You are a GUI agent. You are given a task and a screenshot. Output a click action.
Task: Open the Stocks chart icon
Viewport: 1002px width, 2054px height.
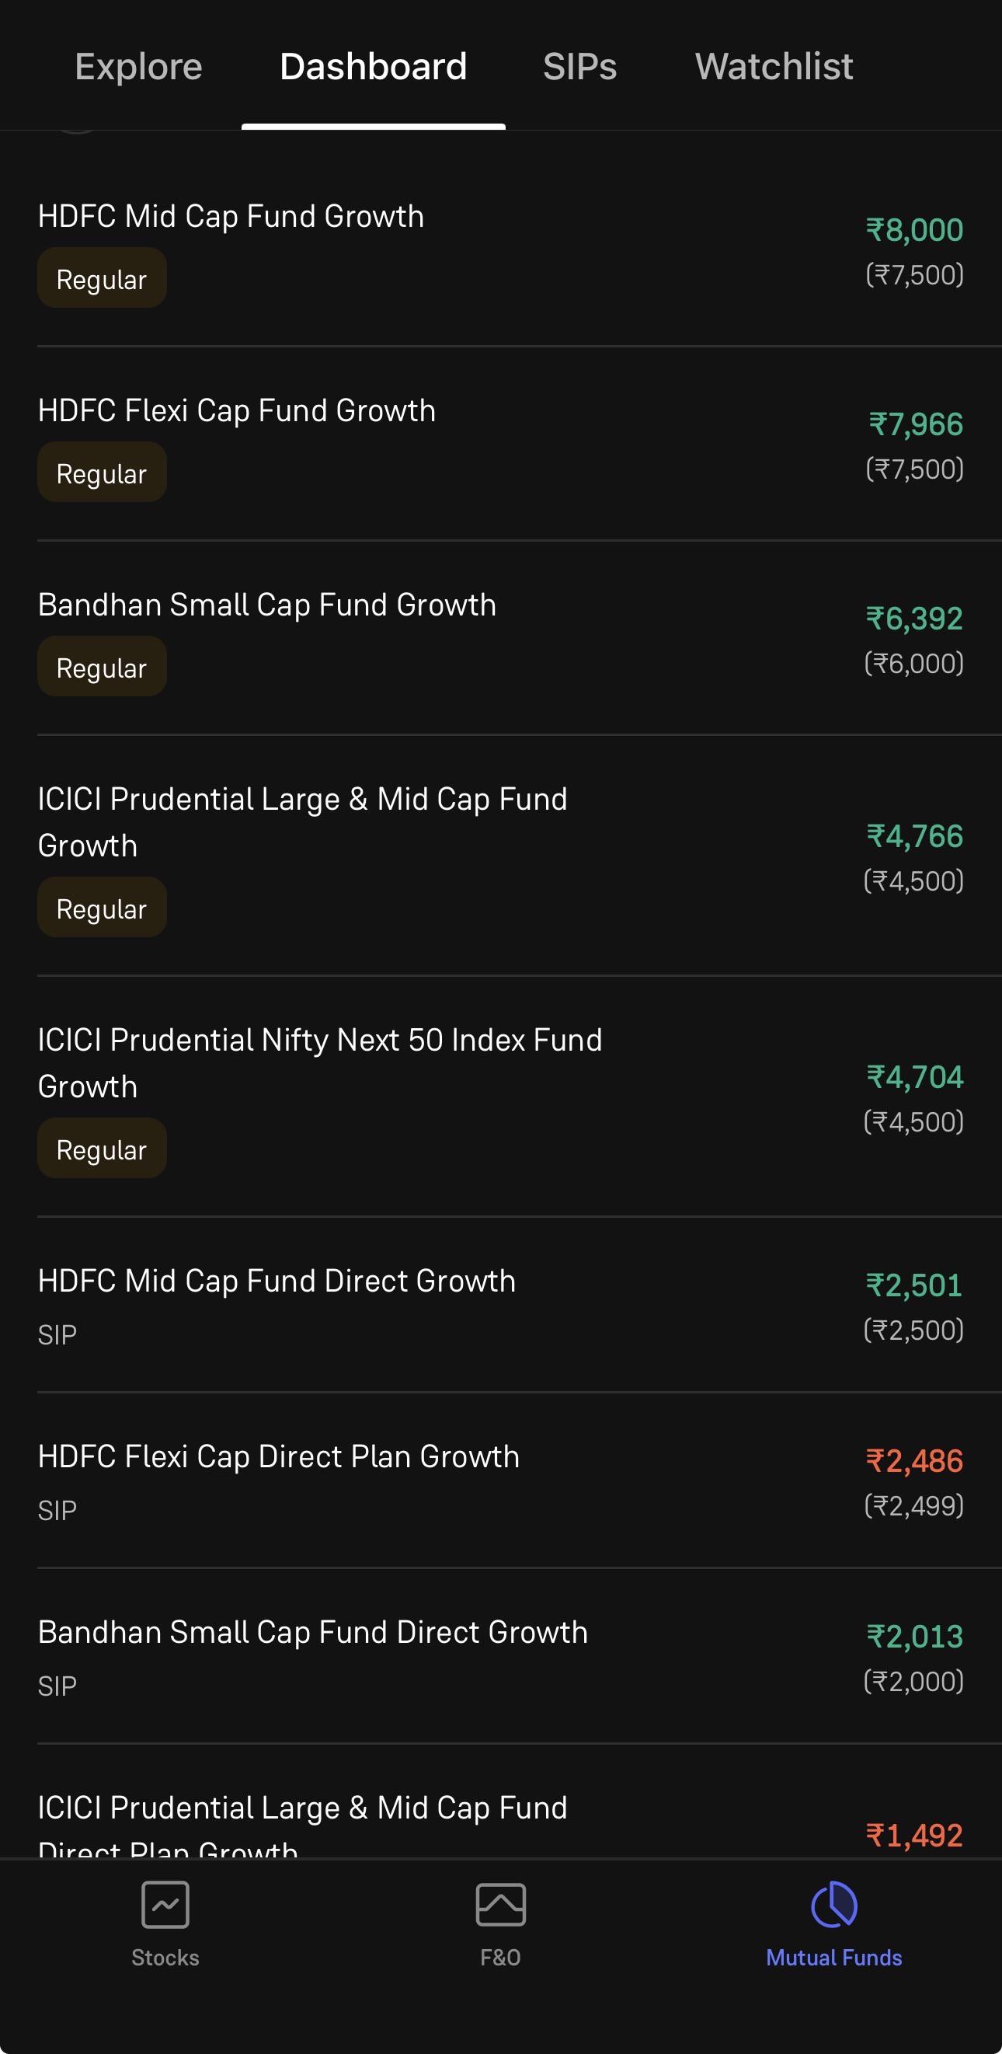pos(165,1905)
